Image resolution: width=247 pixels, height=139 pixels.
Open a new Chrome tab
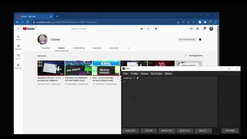(x=57, y=16)
